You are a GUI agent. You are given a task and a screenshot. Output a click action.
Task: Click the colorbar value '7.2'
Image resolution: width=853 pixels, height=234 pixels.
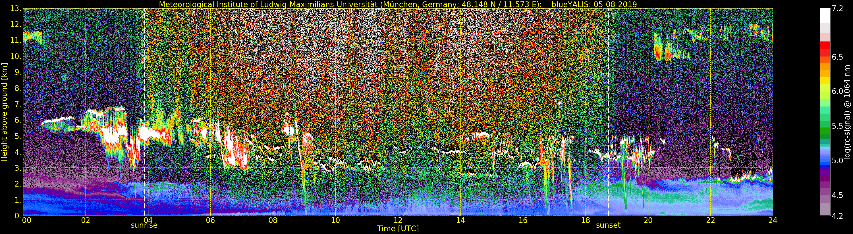837,9
